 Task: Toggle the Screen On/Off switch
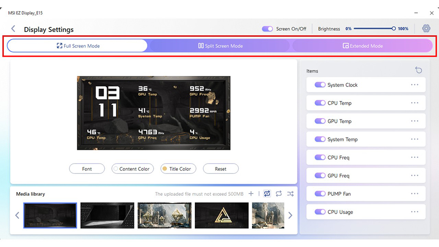pos(268,29)
